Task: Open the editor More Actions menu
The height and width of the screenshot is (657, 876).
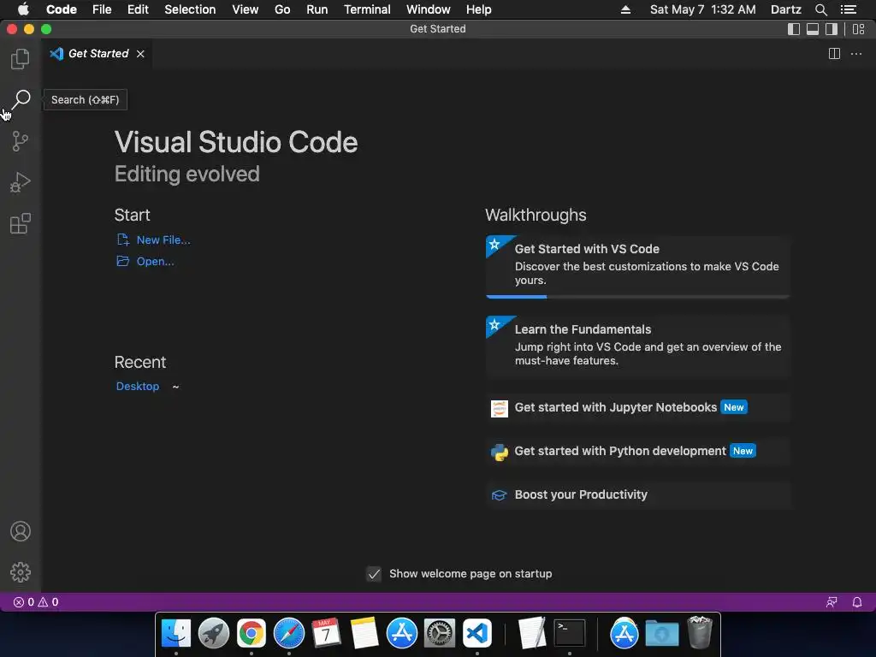Action: [x=855, y=54]
